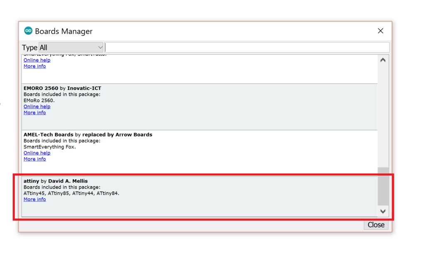Open More info link at the top entry
Viewport: 424px width, 279px height.
[35, 66]
